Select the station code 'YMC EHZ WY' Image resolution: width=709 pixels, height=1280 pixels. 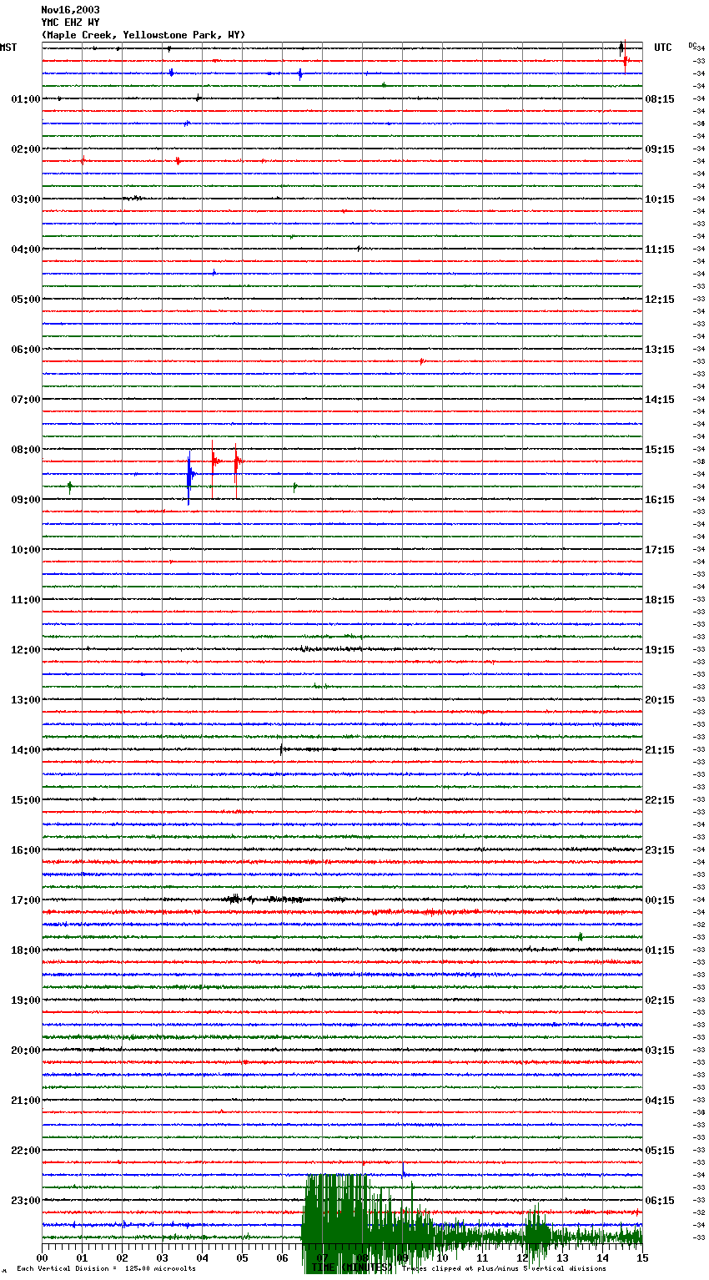click(70, 23)
